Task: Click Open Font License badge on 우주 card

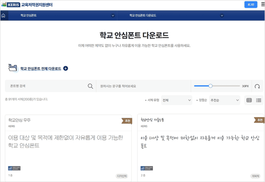Action: click(x=14, y=168)
